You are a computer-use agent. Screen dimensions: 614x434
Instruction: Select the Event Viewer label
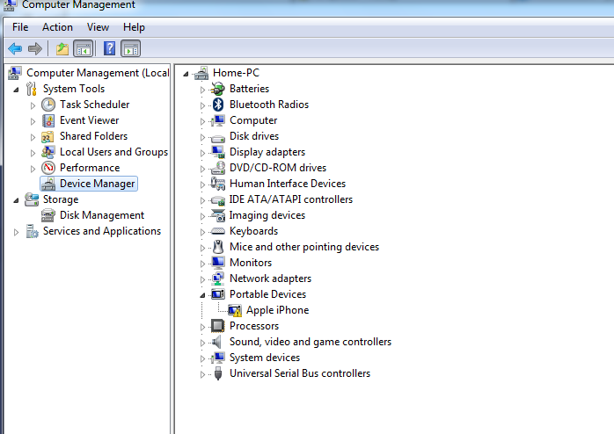click(x=89, y=120)
